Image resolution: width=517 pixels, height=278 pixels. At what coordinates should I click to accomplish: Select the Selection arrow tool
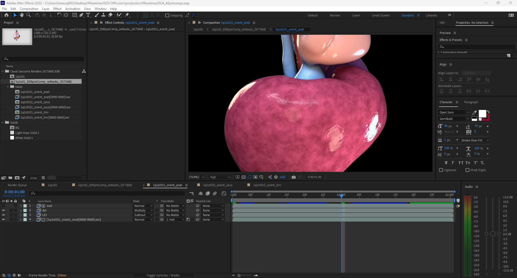coord(15,15)
